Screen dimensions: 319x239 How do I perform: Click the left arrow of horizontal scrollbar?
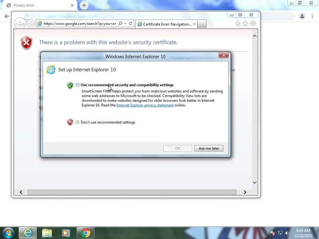(x=21, y=192)
